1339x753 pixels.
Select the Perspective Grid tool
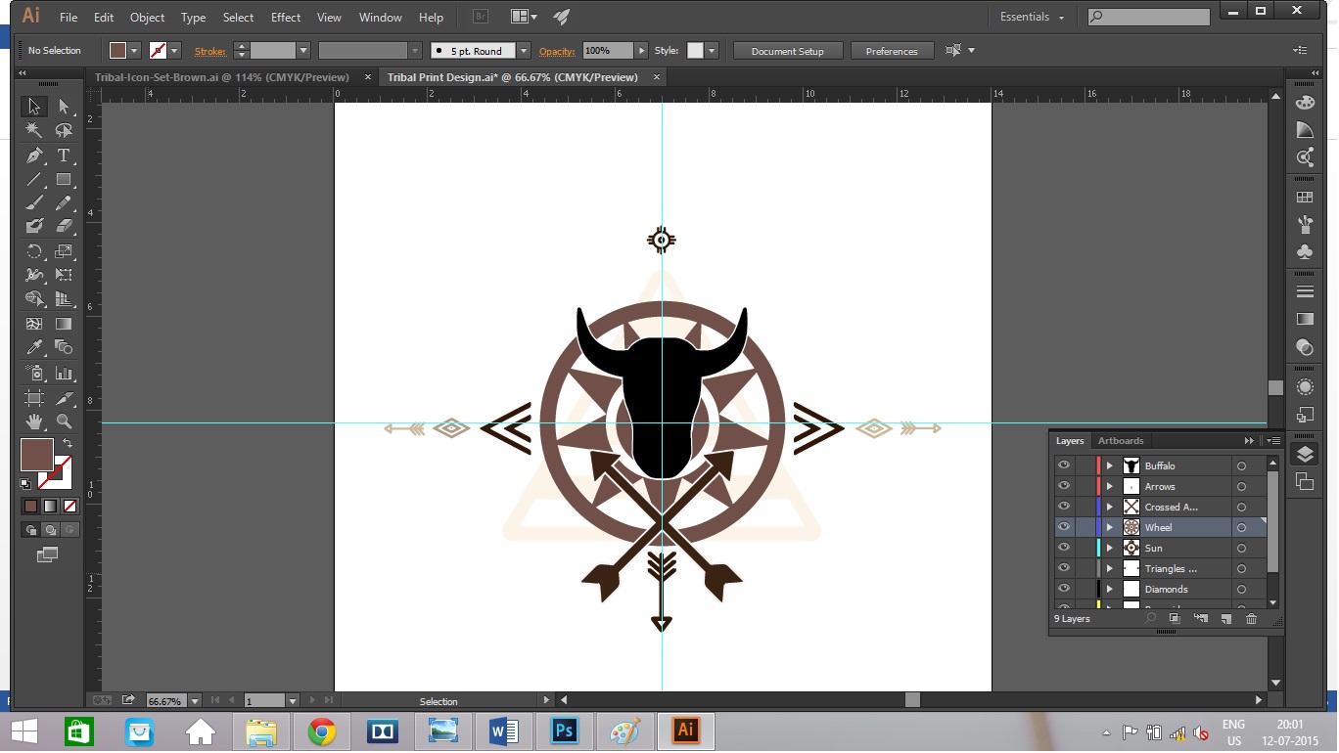(64, 298)
